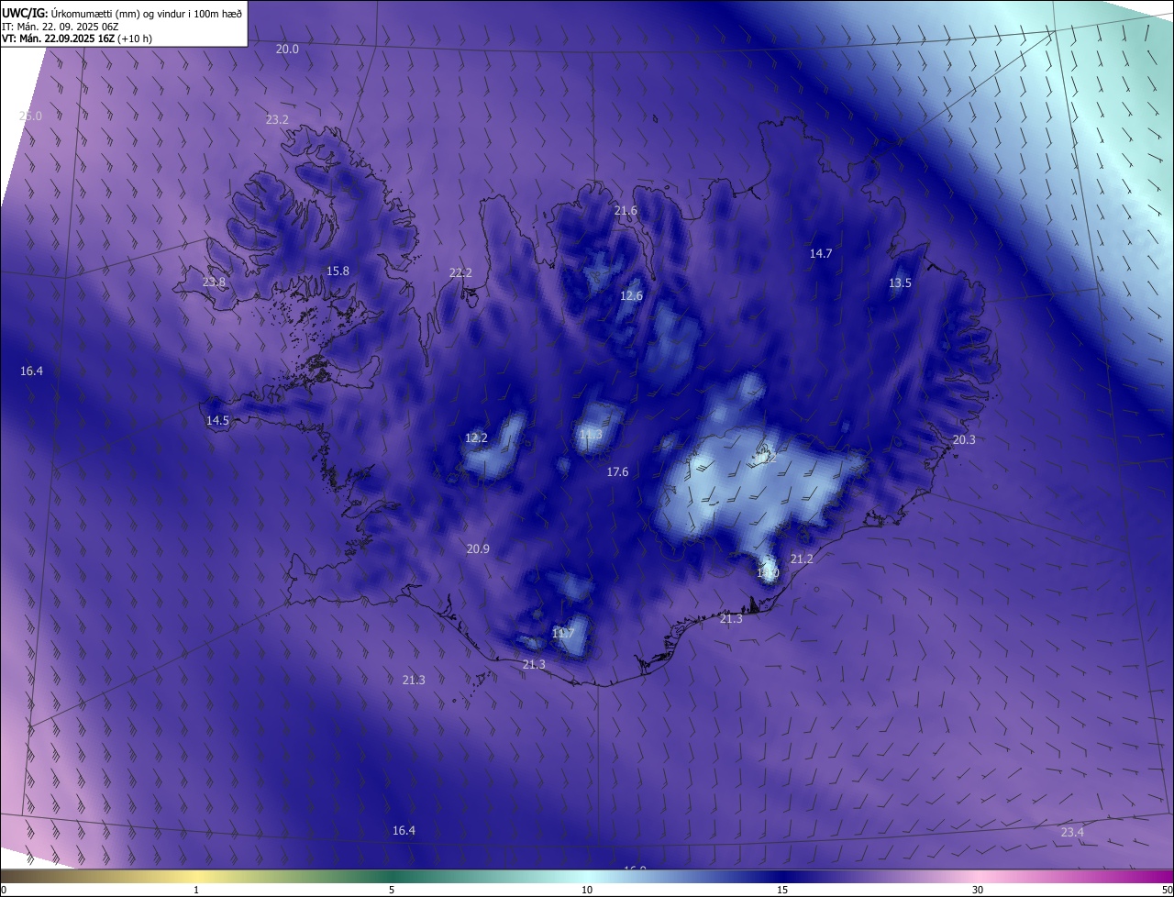Click the color scale label "50"

[x=1167, y=890]
